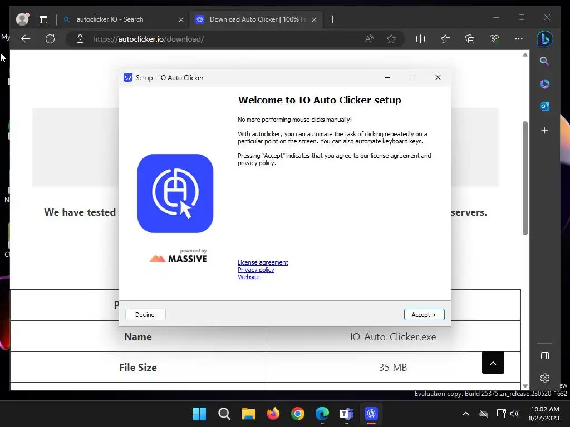Screen dimensions: 570x427
Task: Close the Download Auto Clicker tab
Action: coord(315,19)
